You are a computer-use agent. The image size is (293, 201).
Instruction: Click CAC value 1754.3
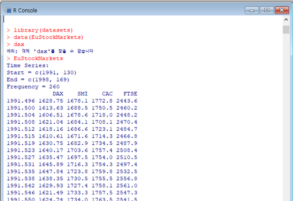pyautogui.click(x=102, y=165)
